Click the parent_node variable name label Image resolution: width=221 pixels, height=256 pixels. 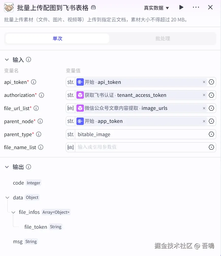click(x=19, y=121)
